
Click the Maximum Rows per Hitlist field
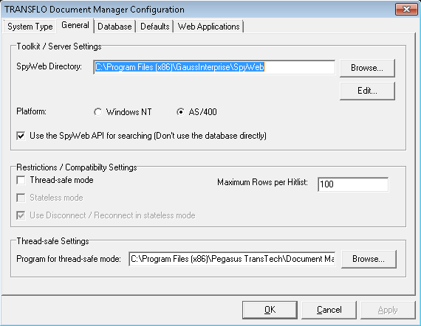(x=353, y=184)
